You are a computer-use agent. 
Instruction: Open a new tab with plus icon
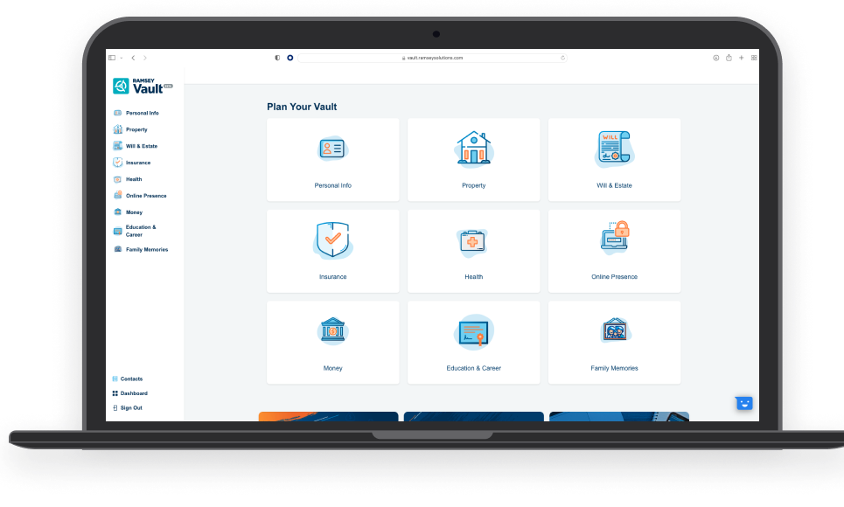click(x=741, y=58)
